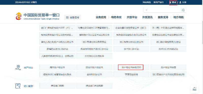This screenshot has width=203, height=94.
Task: Expand the 地方导航 navigation item
Action: coord(179,17)
